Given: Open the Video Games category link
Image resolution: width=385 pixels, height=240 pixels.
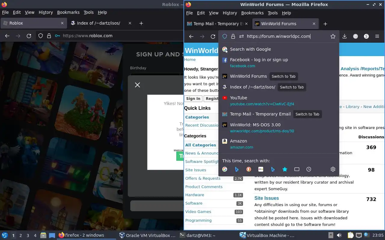Looking at the screenshot, I should coord(198,211).
